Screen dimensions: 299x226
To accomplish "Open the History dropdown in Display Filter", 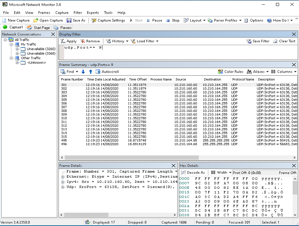I will [127, 41].
